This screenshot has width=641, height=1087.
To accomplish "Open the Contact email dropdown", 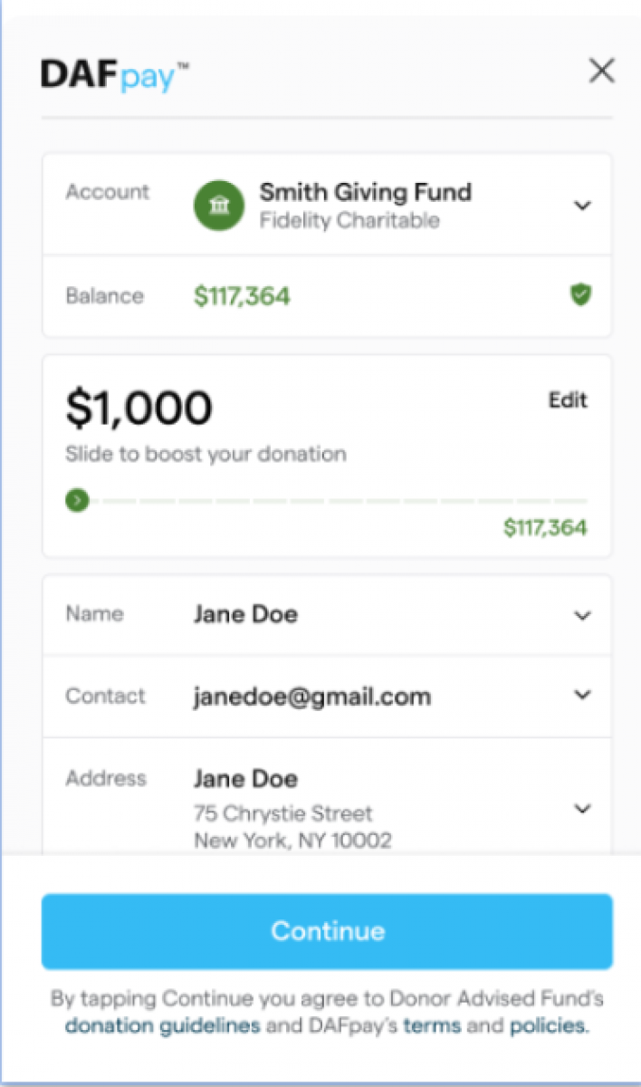I will tap(582, 696).
